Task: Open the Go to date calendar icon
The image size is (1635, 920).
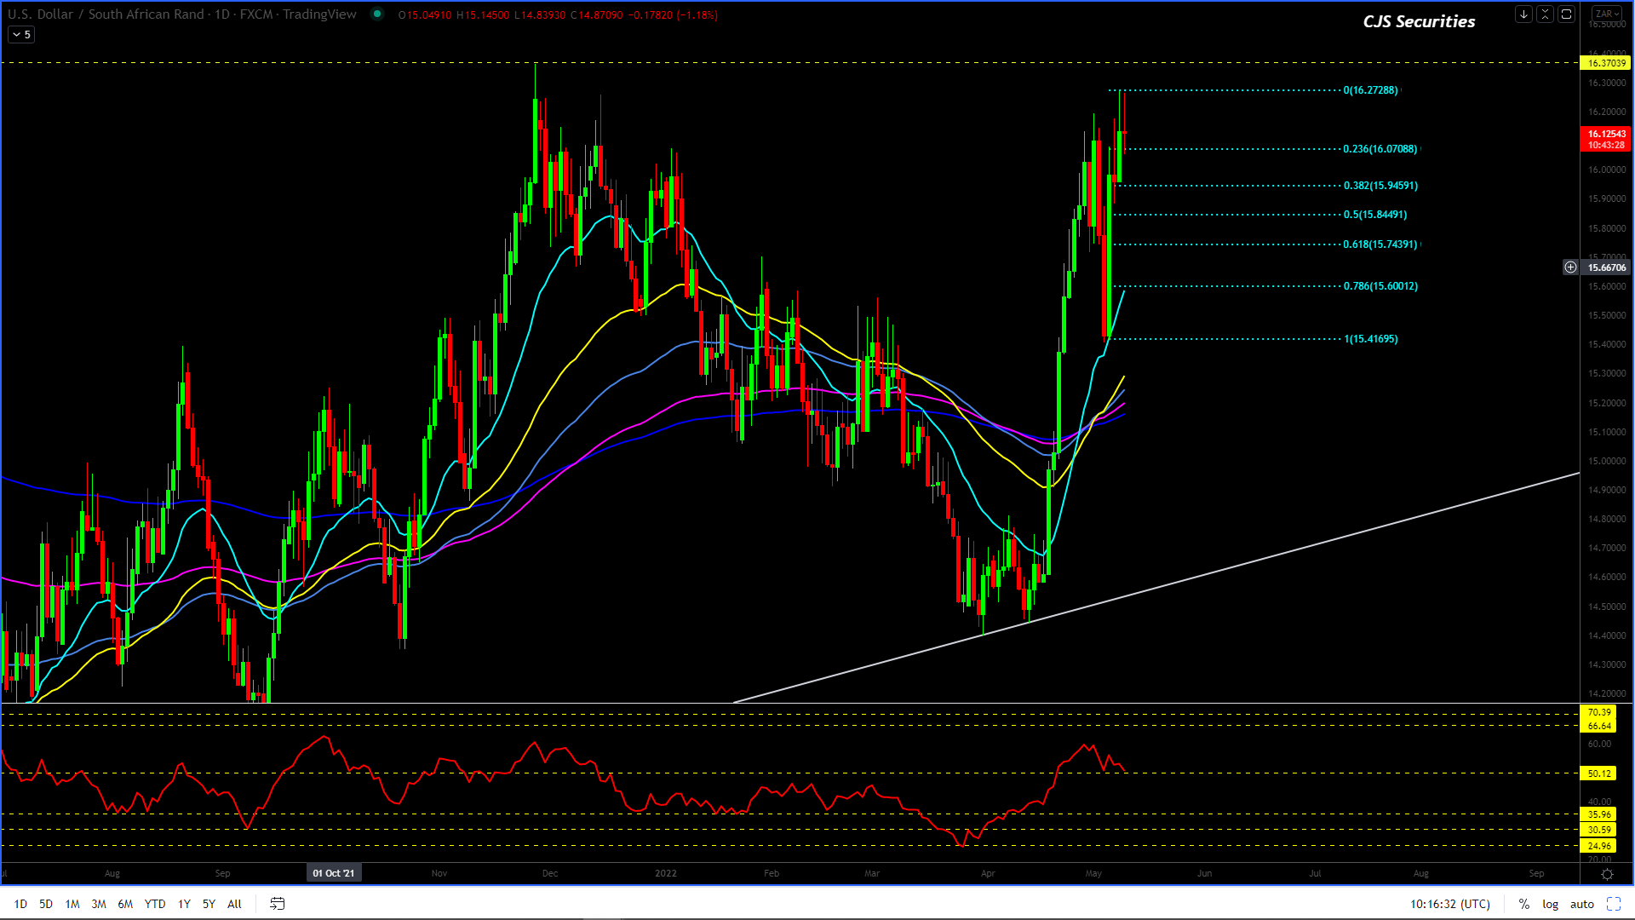Action: pos(277,904)
